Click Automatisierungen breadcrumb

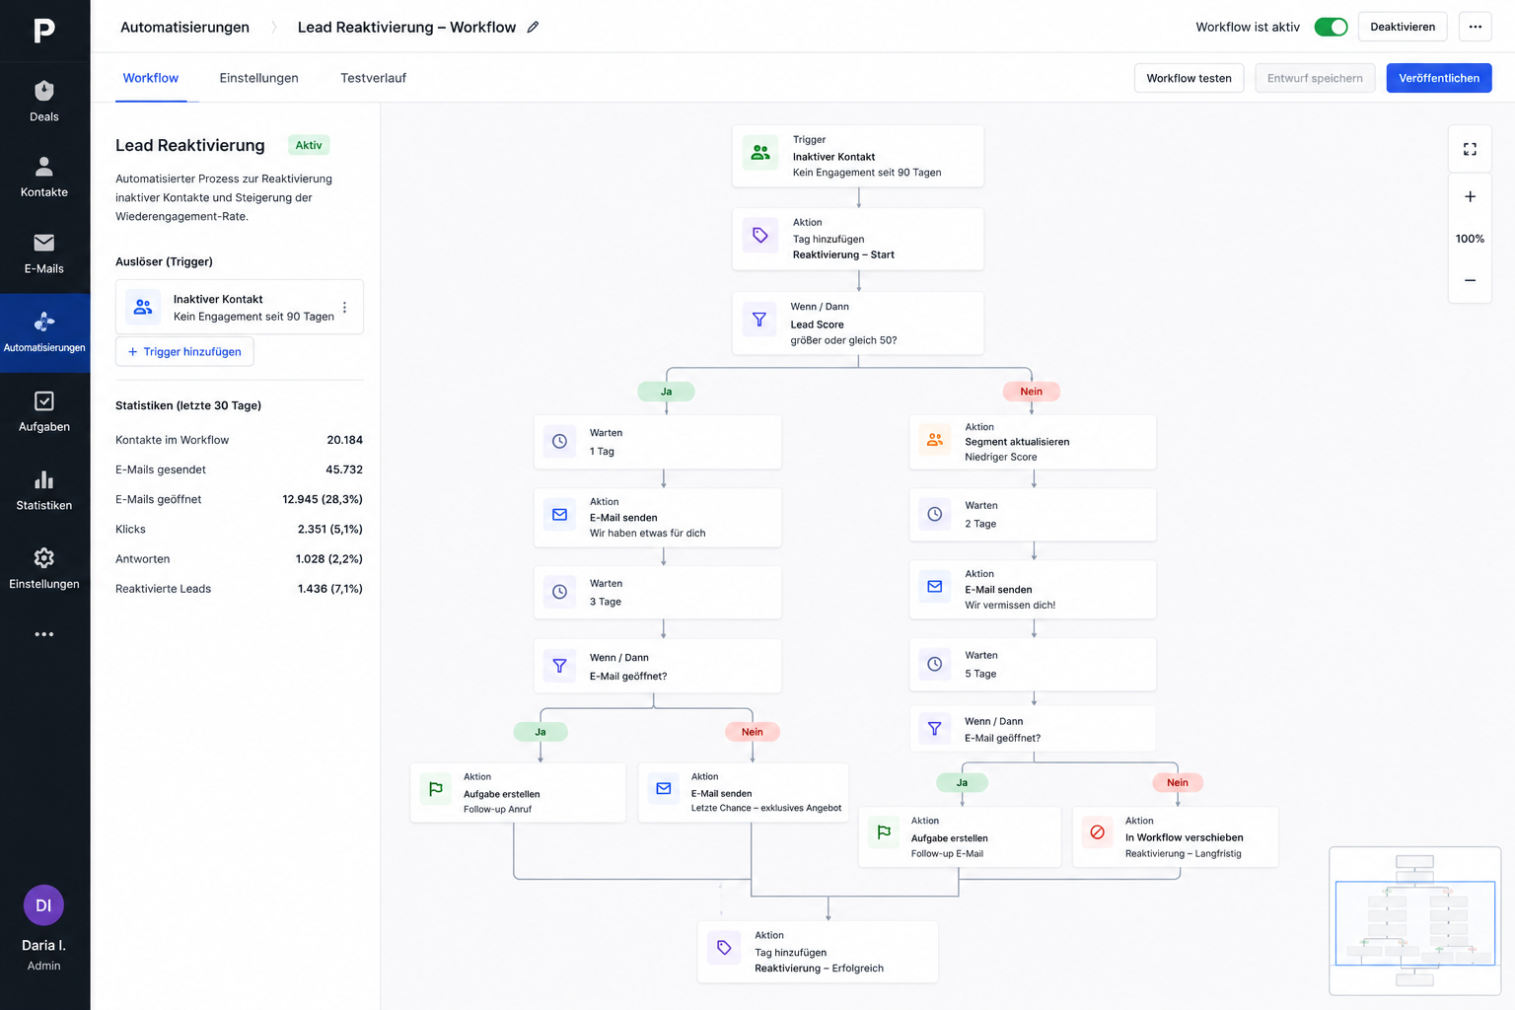click(184, 28)
